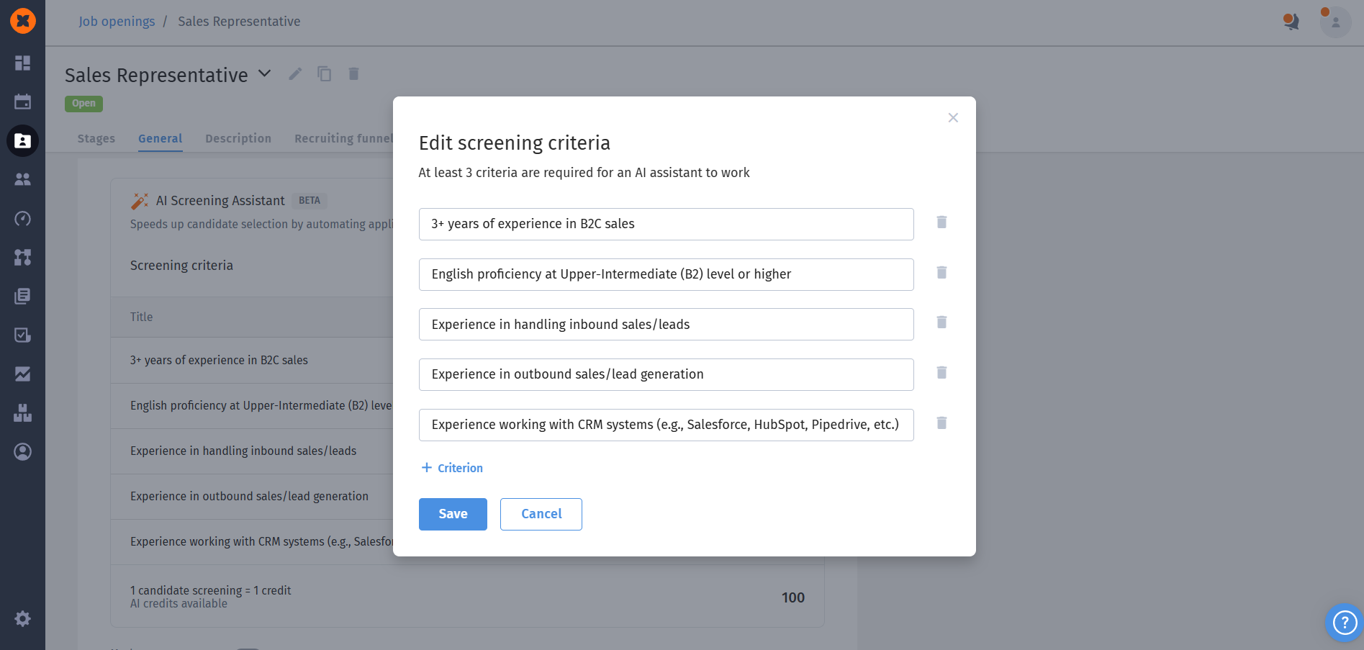Delete the English proficiency criterion

pos(941,273)
